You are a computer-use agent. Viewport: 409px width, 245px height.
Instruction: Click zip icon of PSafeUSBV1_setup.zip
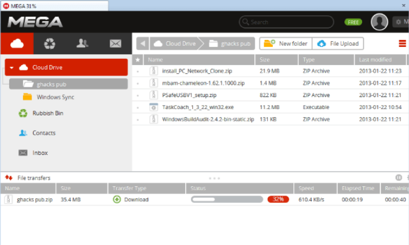pos(154,95)
